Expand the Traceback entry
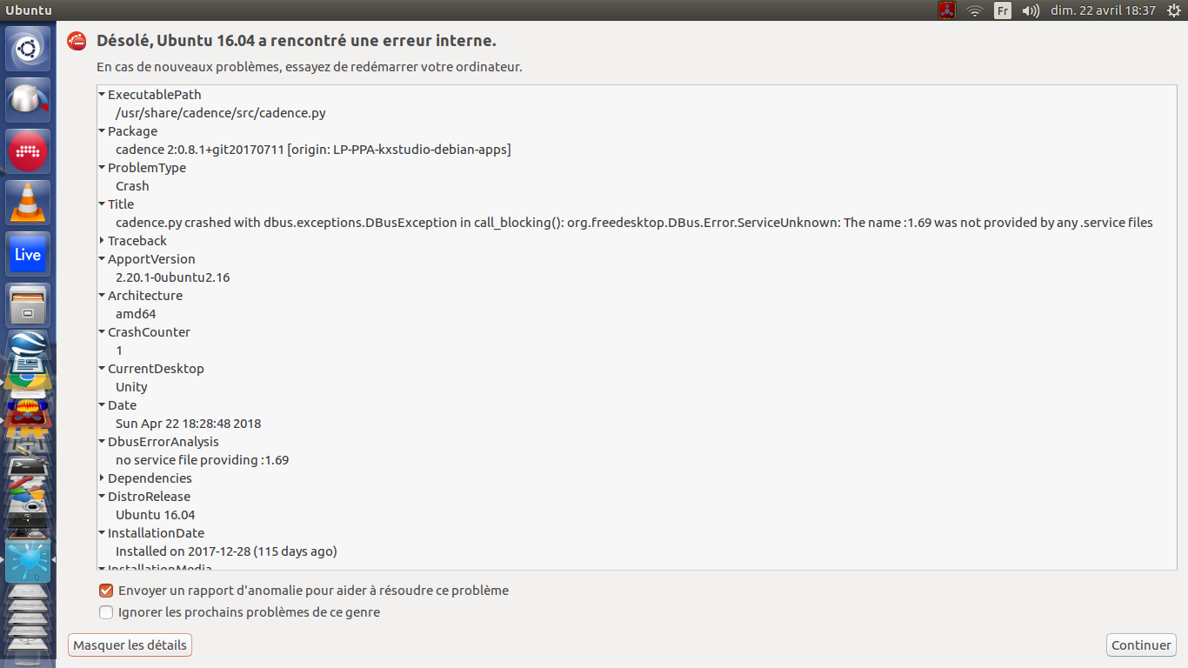Image resolution: width=1188 pixels, height=668 pixels. (102, 241)
